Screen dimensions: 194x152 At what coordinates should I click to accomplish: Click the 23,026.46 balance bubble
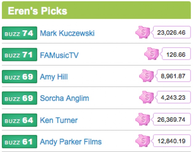tap(171, 32)
